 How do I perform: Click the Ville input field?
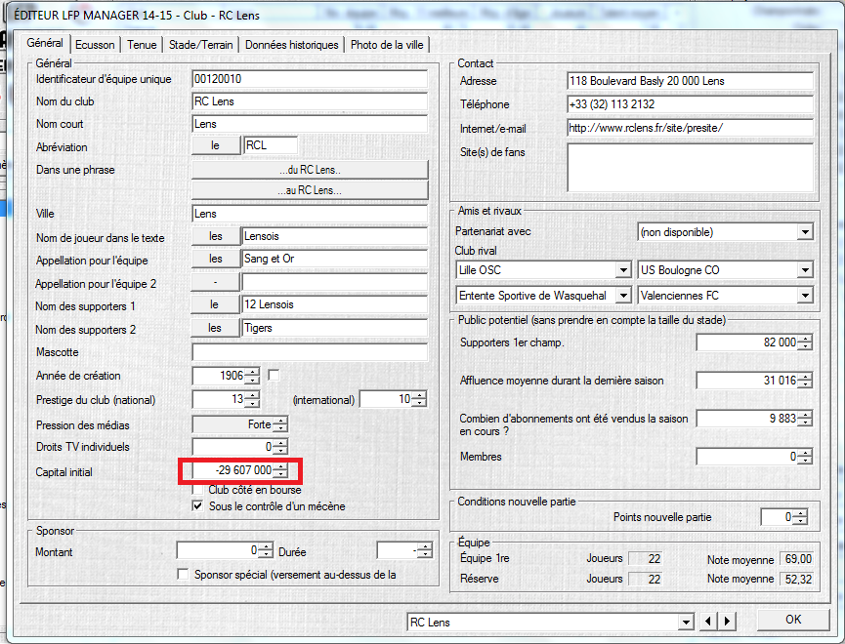310,215
